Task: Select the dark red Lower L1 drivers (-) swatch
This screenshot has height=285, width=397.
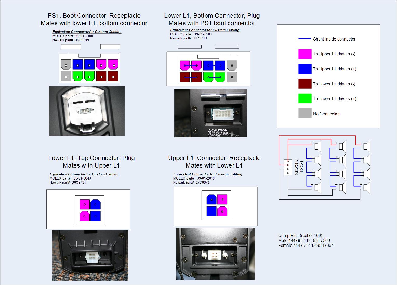Action: (x=305, y=84)
